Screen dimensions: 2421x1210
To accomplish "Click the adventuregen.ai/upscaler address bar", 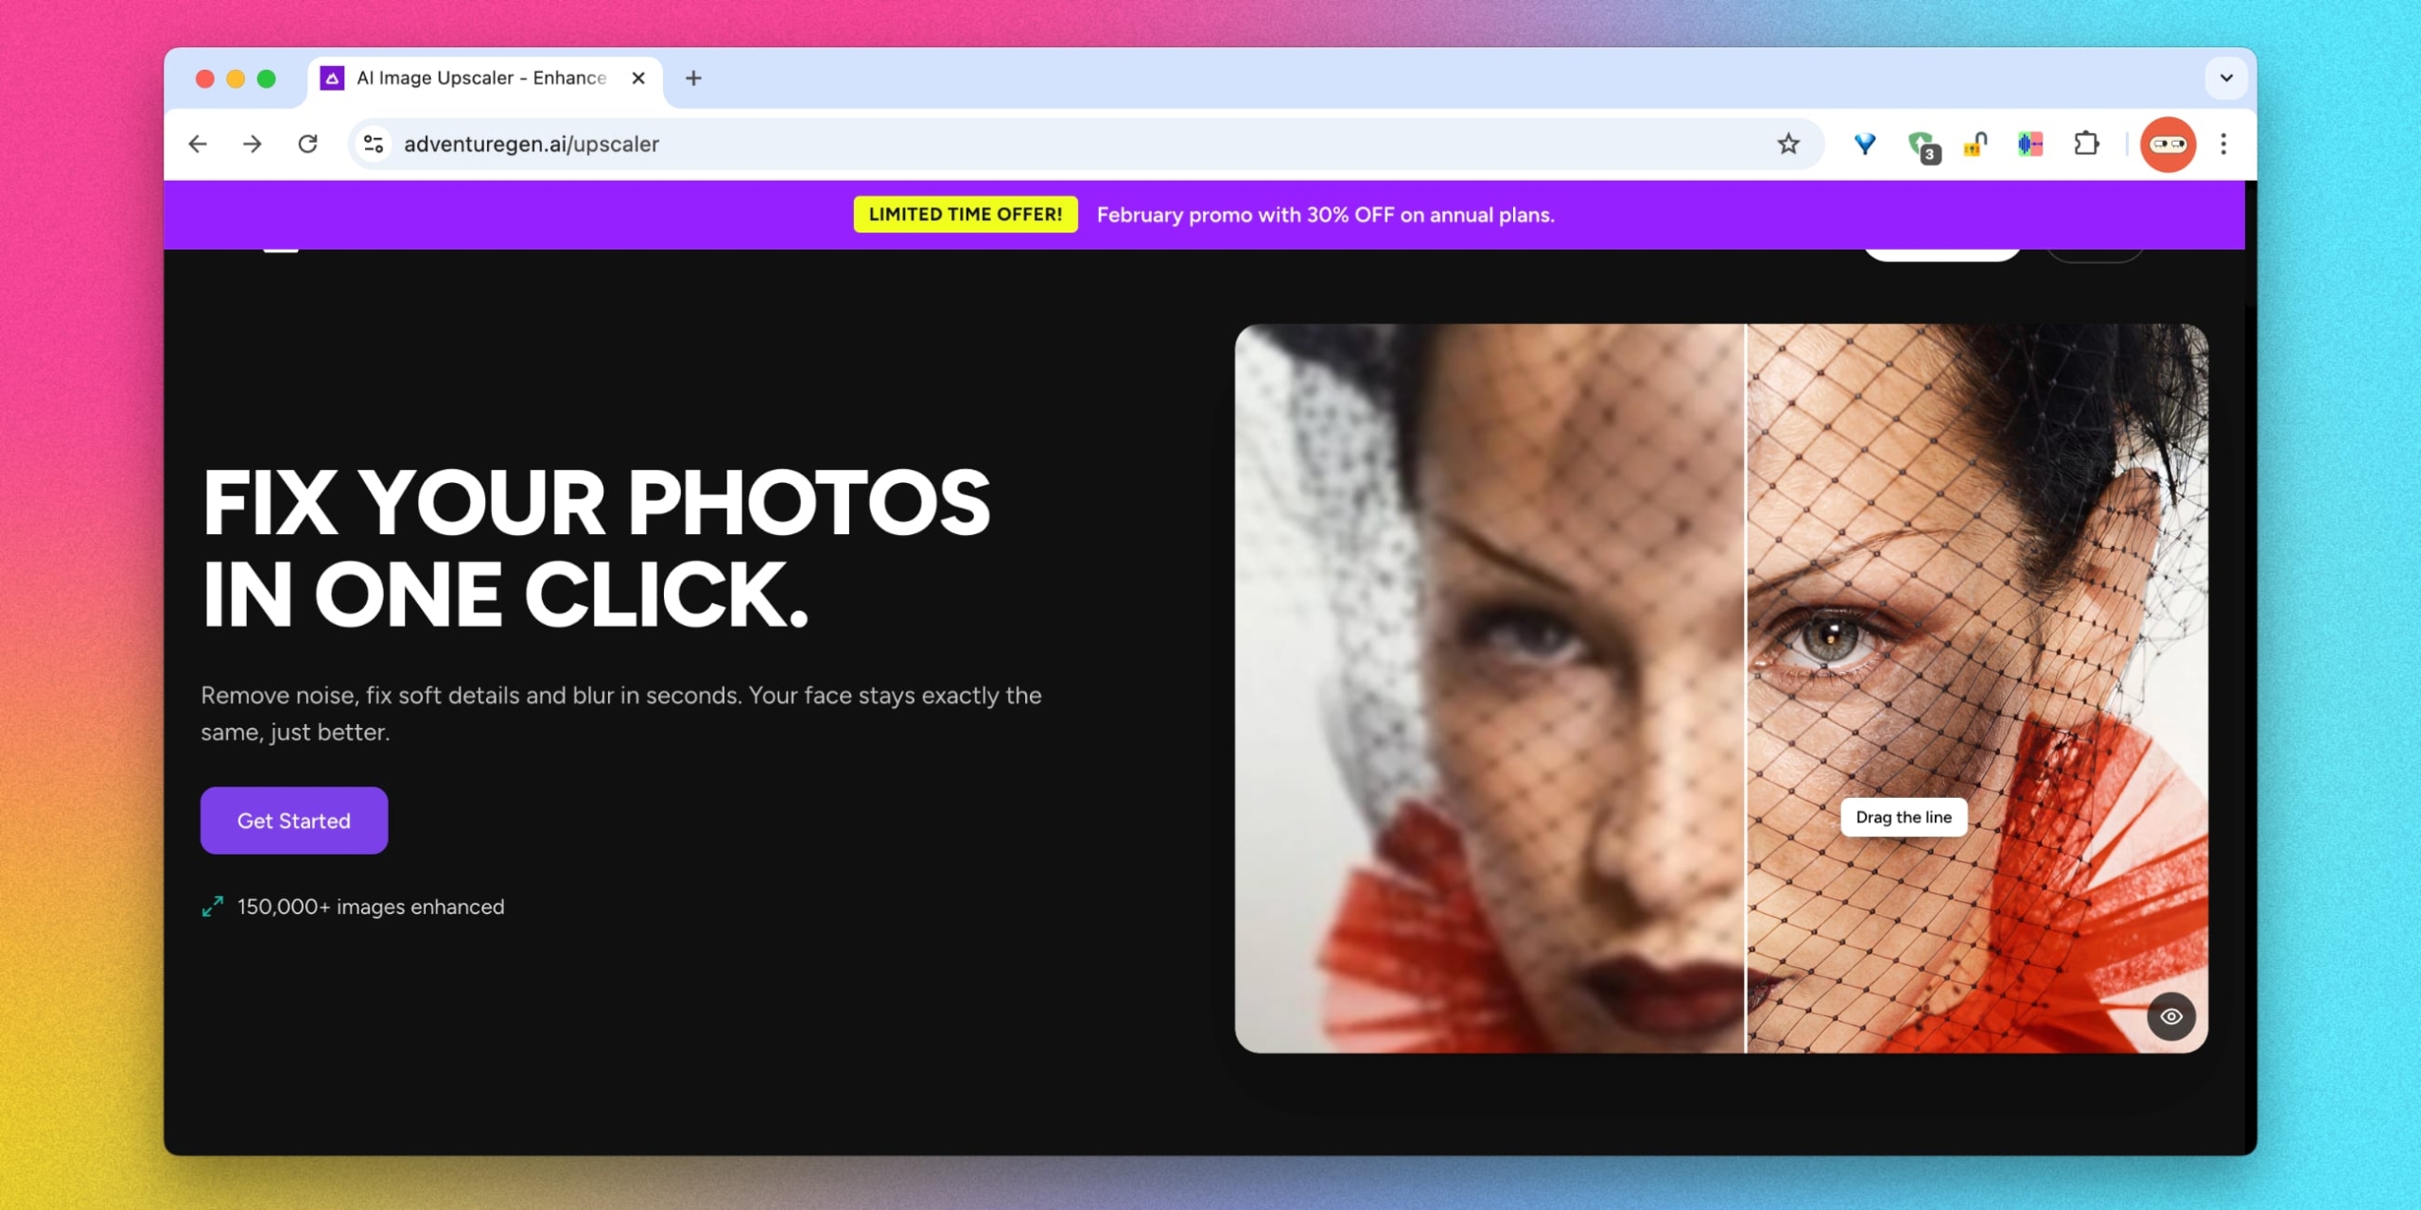I will tap(1040, 144).
